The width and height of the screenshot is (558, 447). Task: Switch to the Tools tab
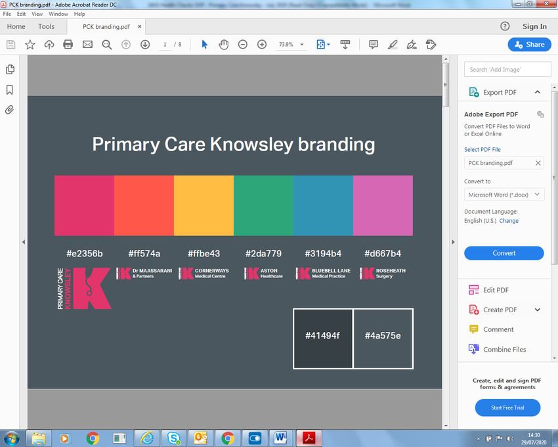[46, 26]
